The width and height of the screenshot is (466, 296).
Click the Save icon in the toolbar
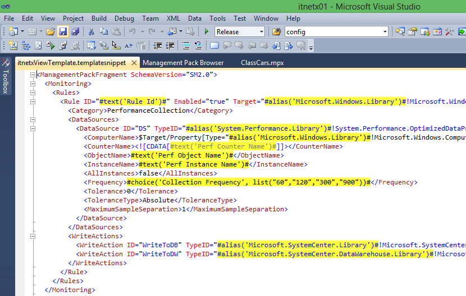[63, 31]
